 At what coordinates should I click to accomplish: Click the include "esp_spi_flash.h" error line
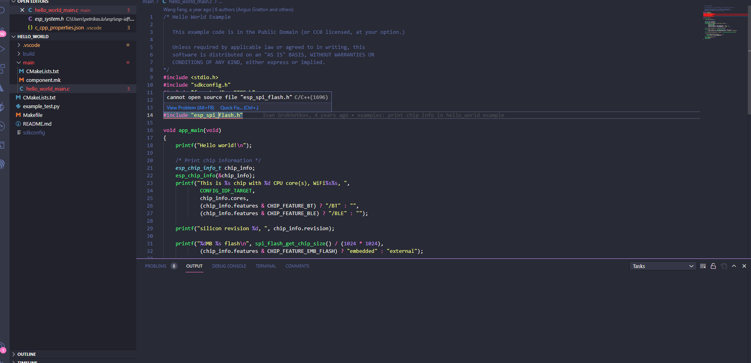point(203,115)
